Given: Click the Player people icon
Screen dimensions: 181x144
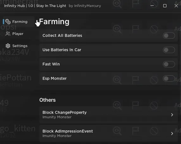Looking at the screenshot, I should [8, 34].
